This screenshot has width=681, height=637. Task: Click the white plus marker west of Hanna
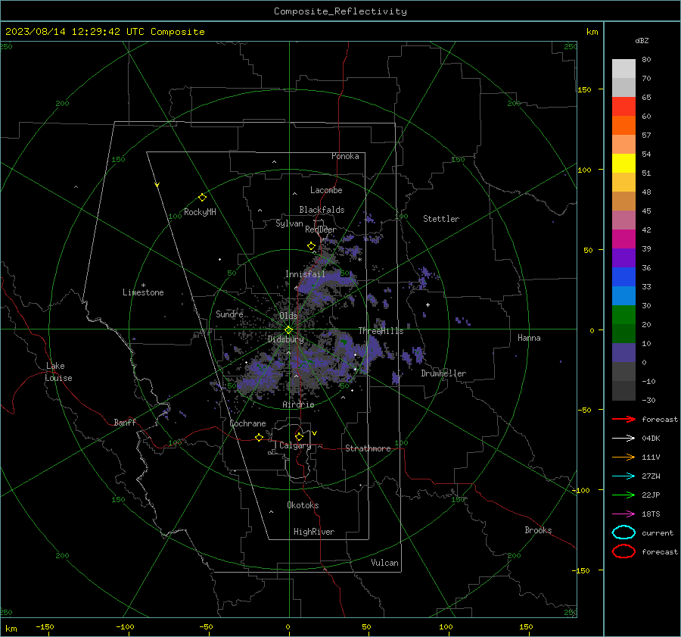pyautogui.click(x=428, y=304)
